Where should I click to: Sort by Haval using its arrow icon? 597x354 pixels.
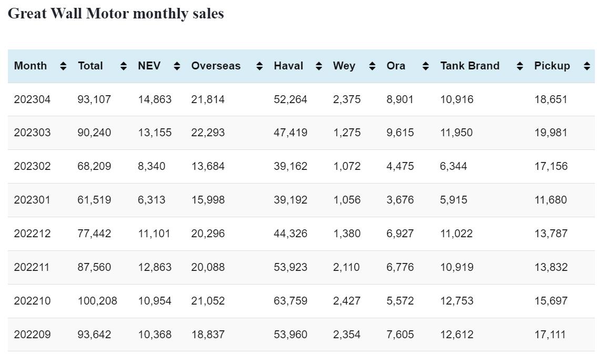tap(318, 66)
